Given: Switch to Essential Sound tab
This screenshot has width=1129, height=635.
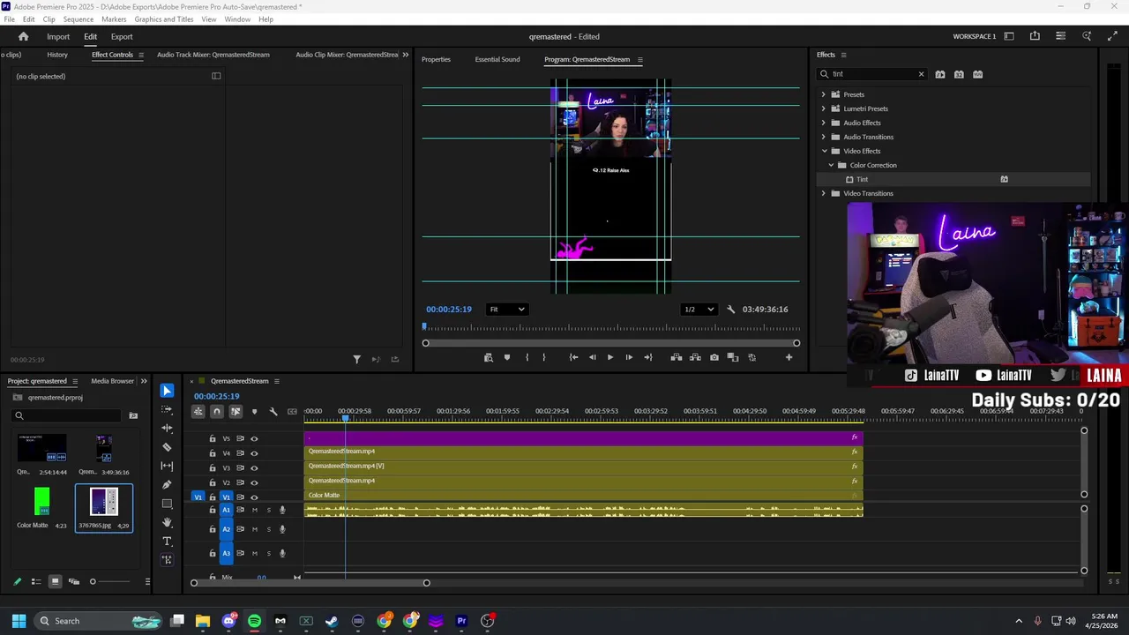Looking at the screenshot, I should 497,59.
